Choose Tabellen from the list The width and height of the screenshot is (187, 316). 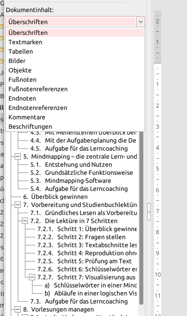75,51
